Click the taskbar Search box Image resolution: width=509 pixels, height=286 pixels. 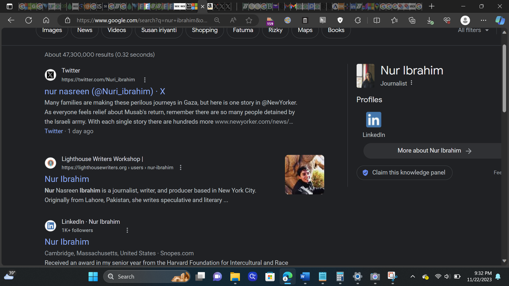148,276
